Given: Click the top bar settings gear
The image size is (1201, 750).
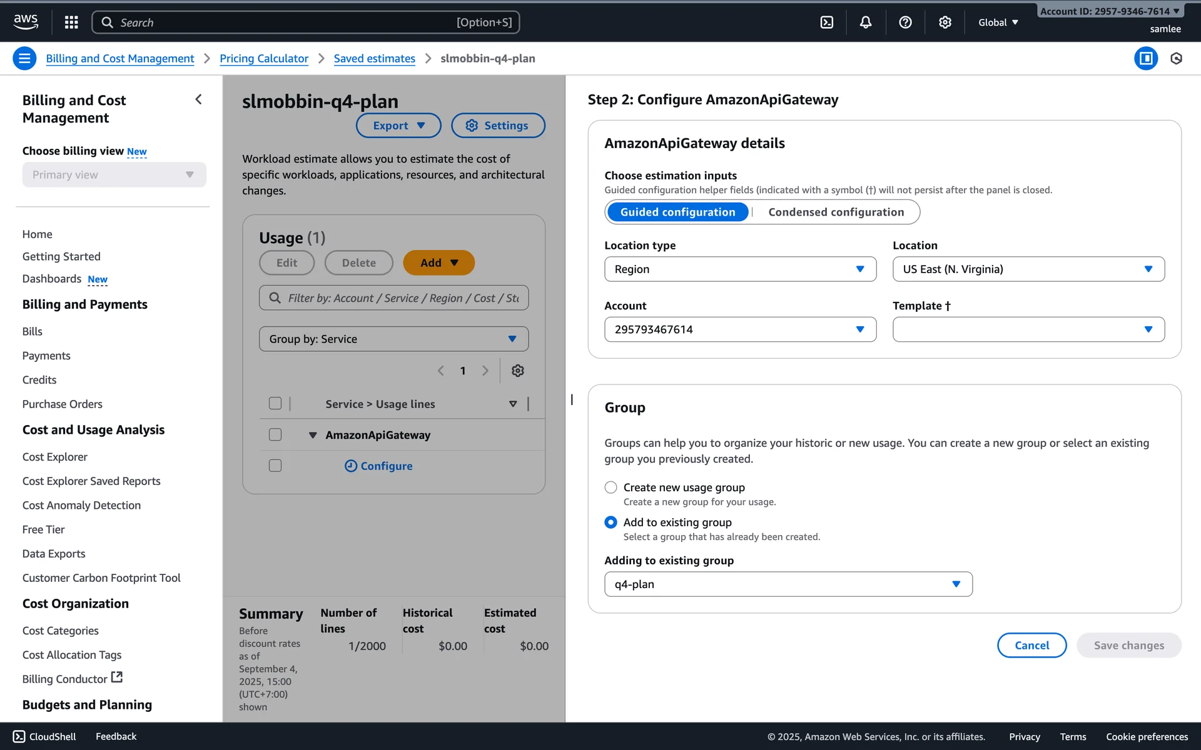Looking at the screenshot, I should tap(945, 22).
